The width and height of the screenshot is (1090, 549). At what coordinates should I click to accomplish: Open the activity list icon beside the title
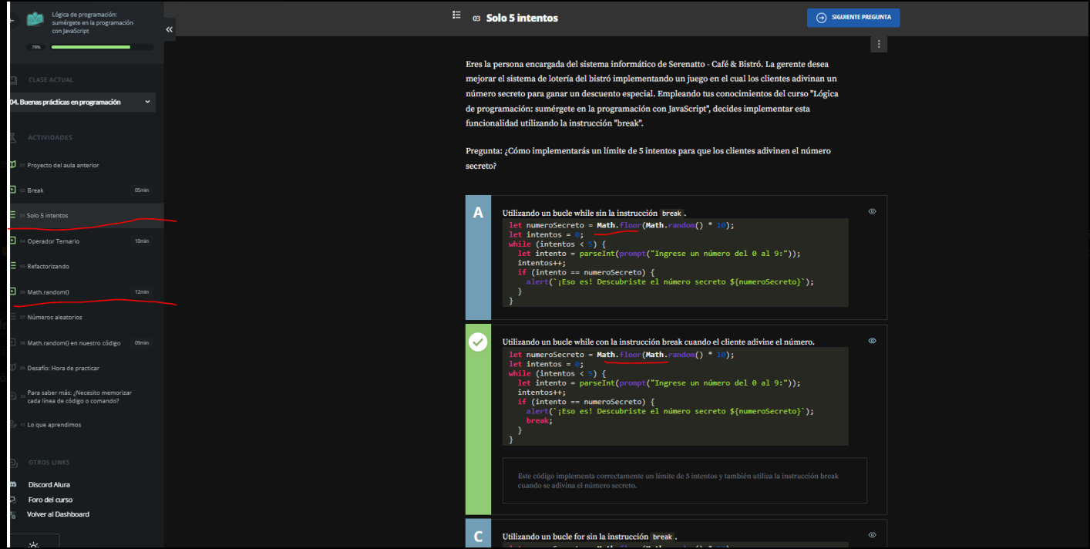click(x=456, y=15)
